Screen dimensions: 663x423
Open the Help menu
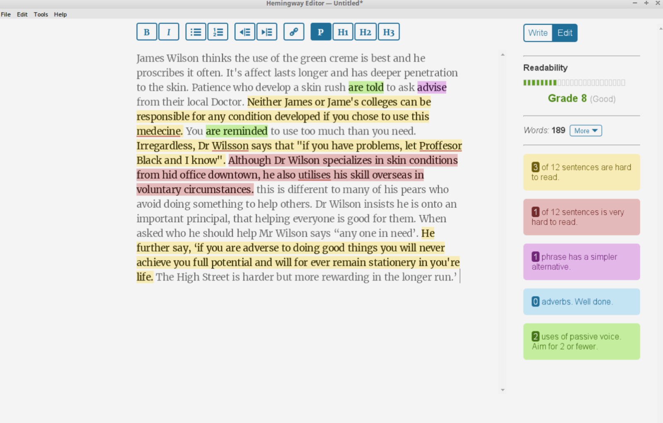tap(60, 14)
